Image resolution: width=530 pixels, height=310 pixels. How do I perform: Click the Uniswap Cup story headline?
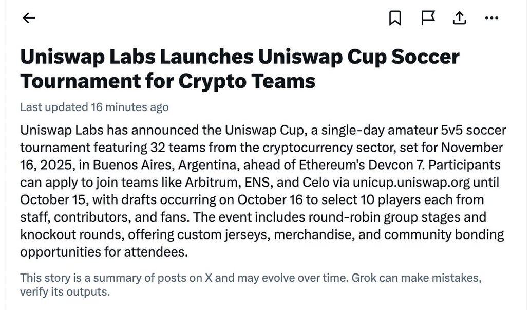(239, 68)
